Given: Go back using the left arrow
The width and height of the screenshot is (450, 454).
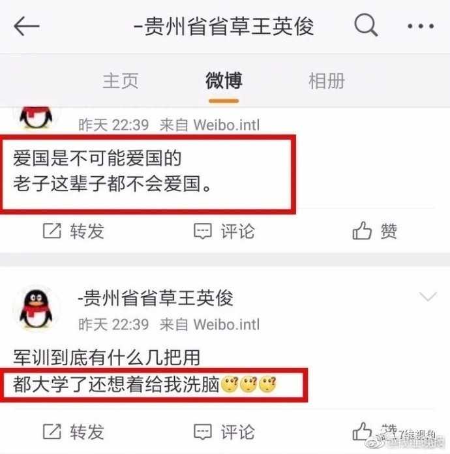Looking at the screenshot, I should click(x=27, y=26).
